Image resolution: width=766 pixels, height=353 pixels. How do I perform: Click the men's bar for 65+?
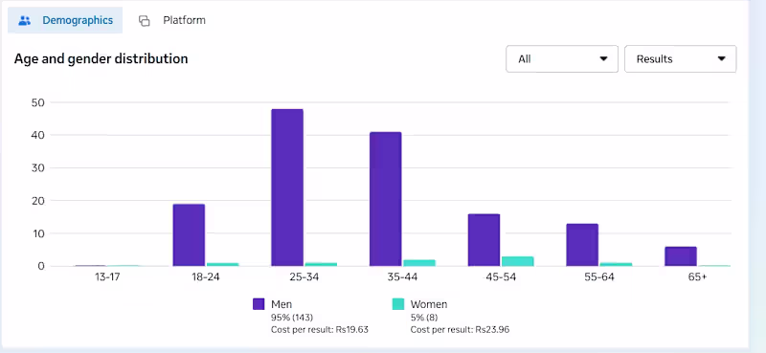[x=681, y=256]
